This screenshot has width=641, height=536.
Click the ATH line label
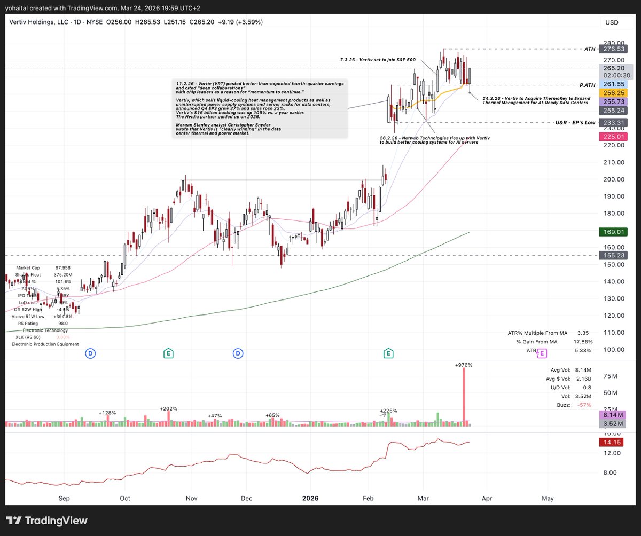tap(589, 49)
